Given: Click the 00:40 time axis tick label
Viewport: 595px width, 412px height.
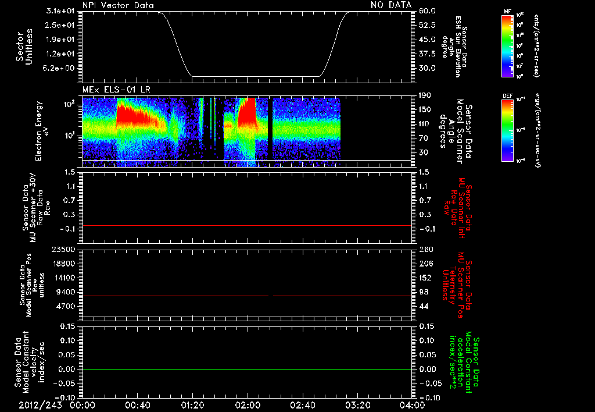Looking at the screenshot, I should point(137,405).
